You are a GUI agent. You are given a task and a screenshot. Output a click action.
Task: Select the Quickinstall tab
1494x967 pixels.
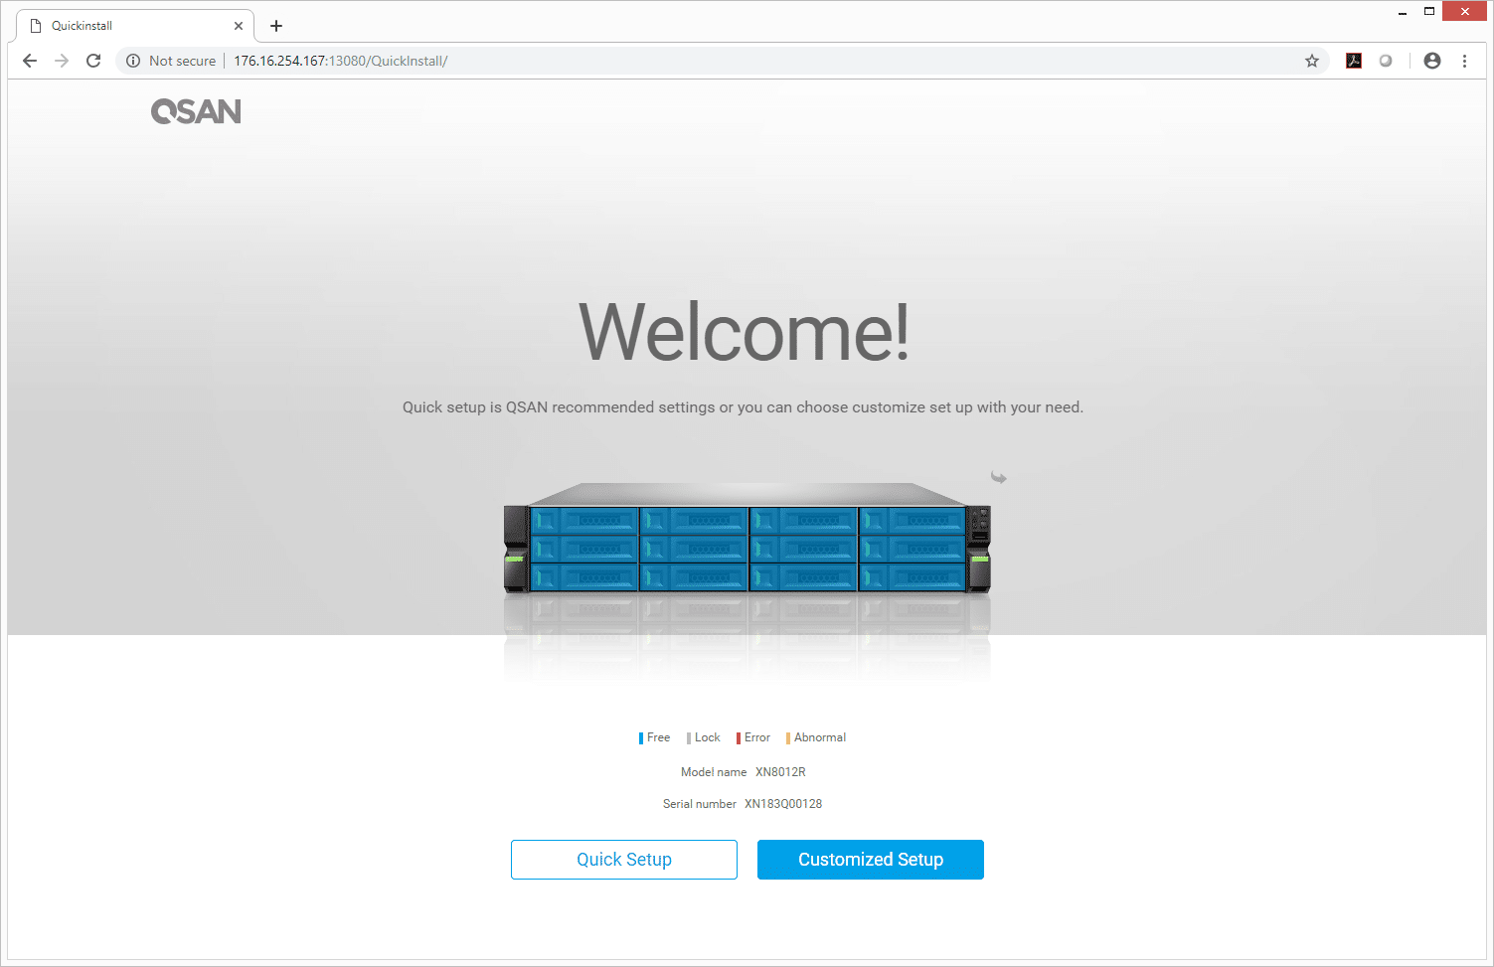[135, 26]
